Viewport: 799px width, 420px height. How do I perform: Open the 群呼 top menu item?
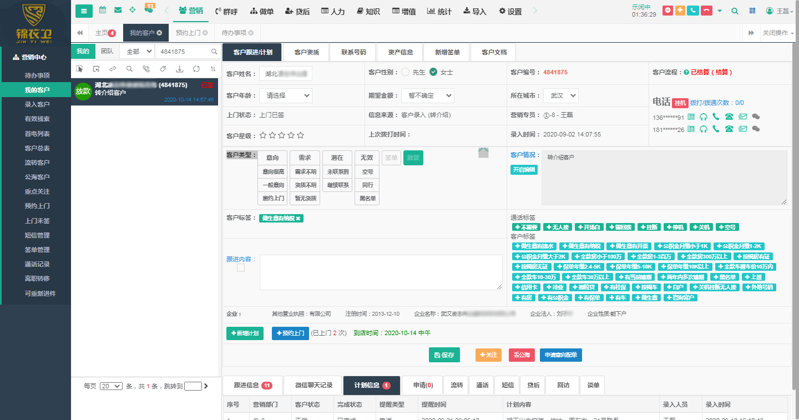tap(227, 11)
